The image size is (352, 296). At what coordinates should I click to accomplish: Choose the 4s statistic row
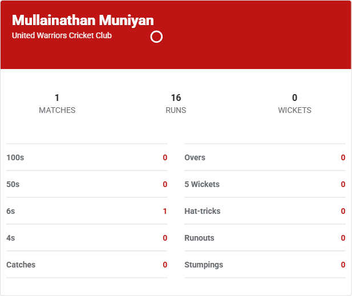(87, 238)
